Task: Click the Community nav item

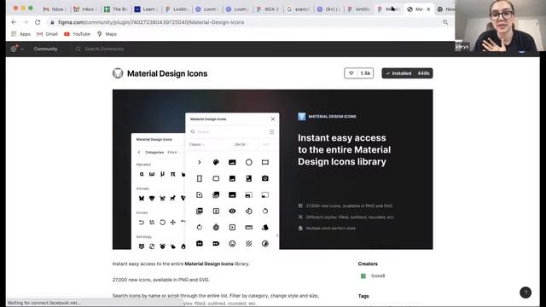Action: [x=45, y=49]
